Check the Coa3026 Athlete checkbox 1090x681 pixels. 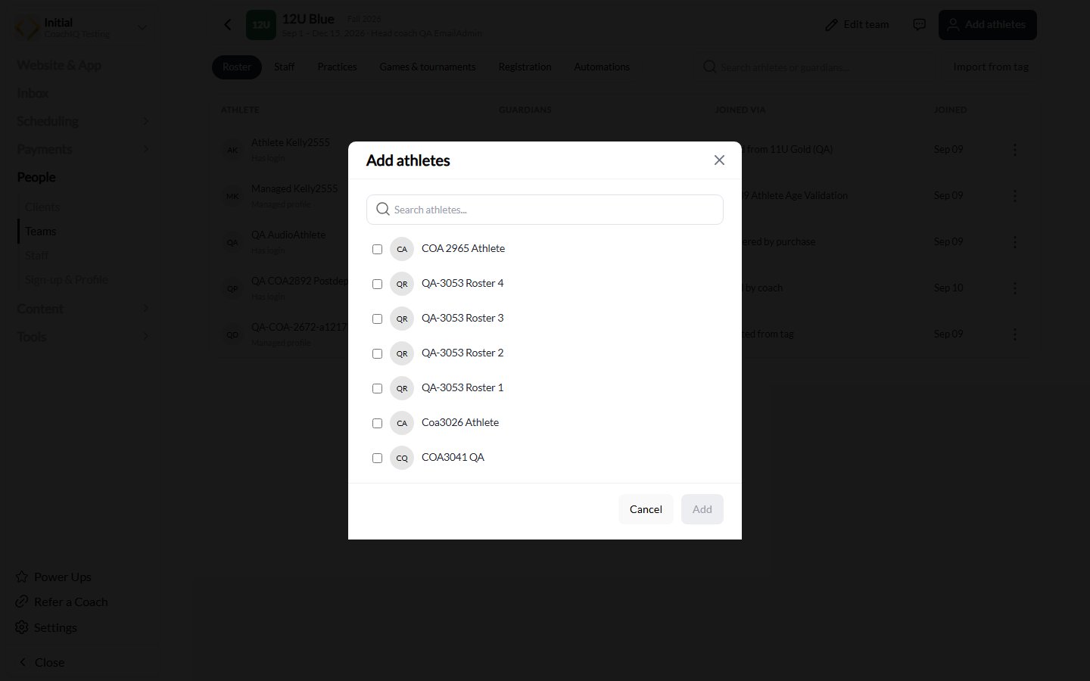point(377,423)
